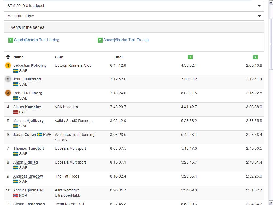Viewport: 273px width, 205px height.
Task: Click the gold first place medal badge
Action: click(x=8, y=65)
